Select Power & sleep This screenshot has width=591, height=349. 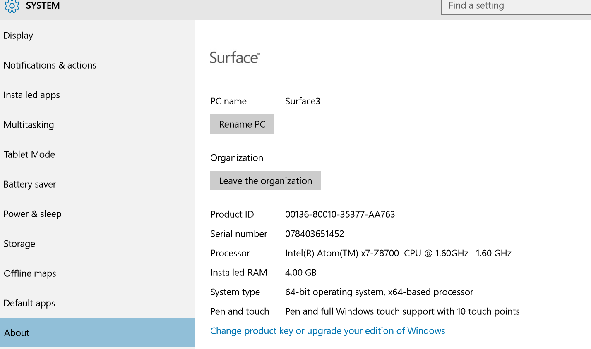click(33, 214)
